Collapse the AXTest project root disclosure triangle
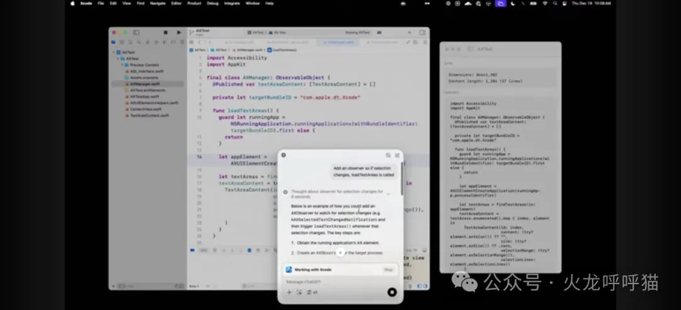Viewport: 681px width, 310px height. pos(113,52)
